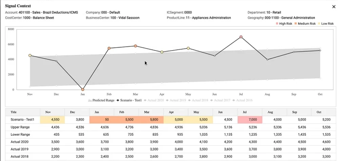The height and width of the screenshot is (161, 338).
Task: Close the Signal Context dialog
Action: tap(333, 6)
